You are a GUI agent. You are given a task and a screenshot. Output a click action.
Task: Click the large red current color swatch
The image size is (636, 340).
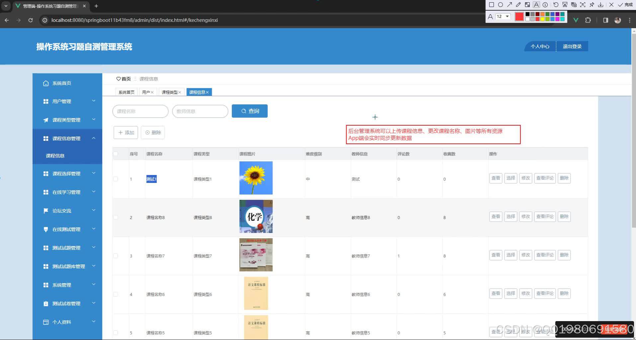(519, 17)
